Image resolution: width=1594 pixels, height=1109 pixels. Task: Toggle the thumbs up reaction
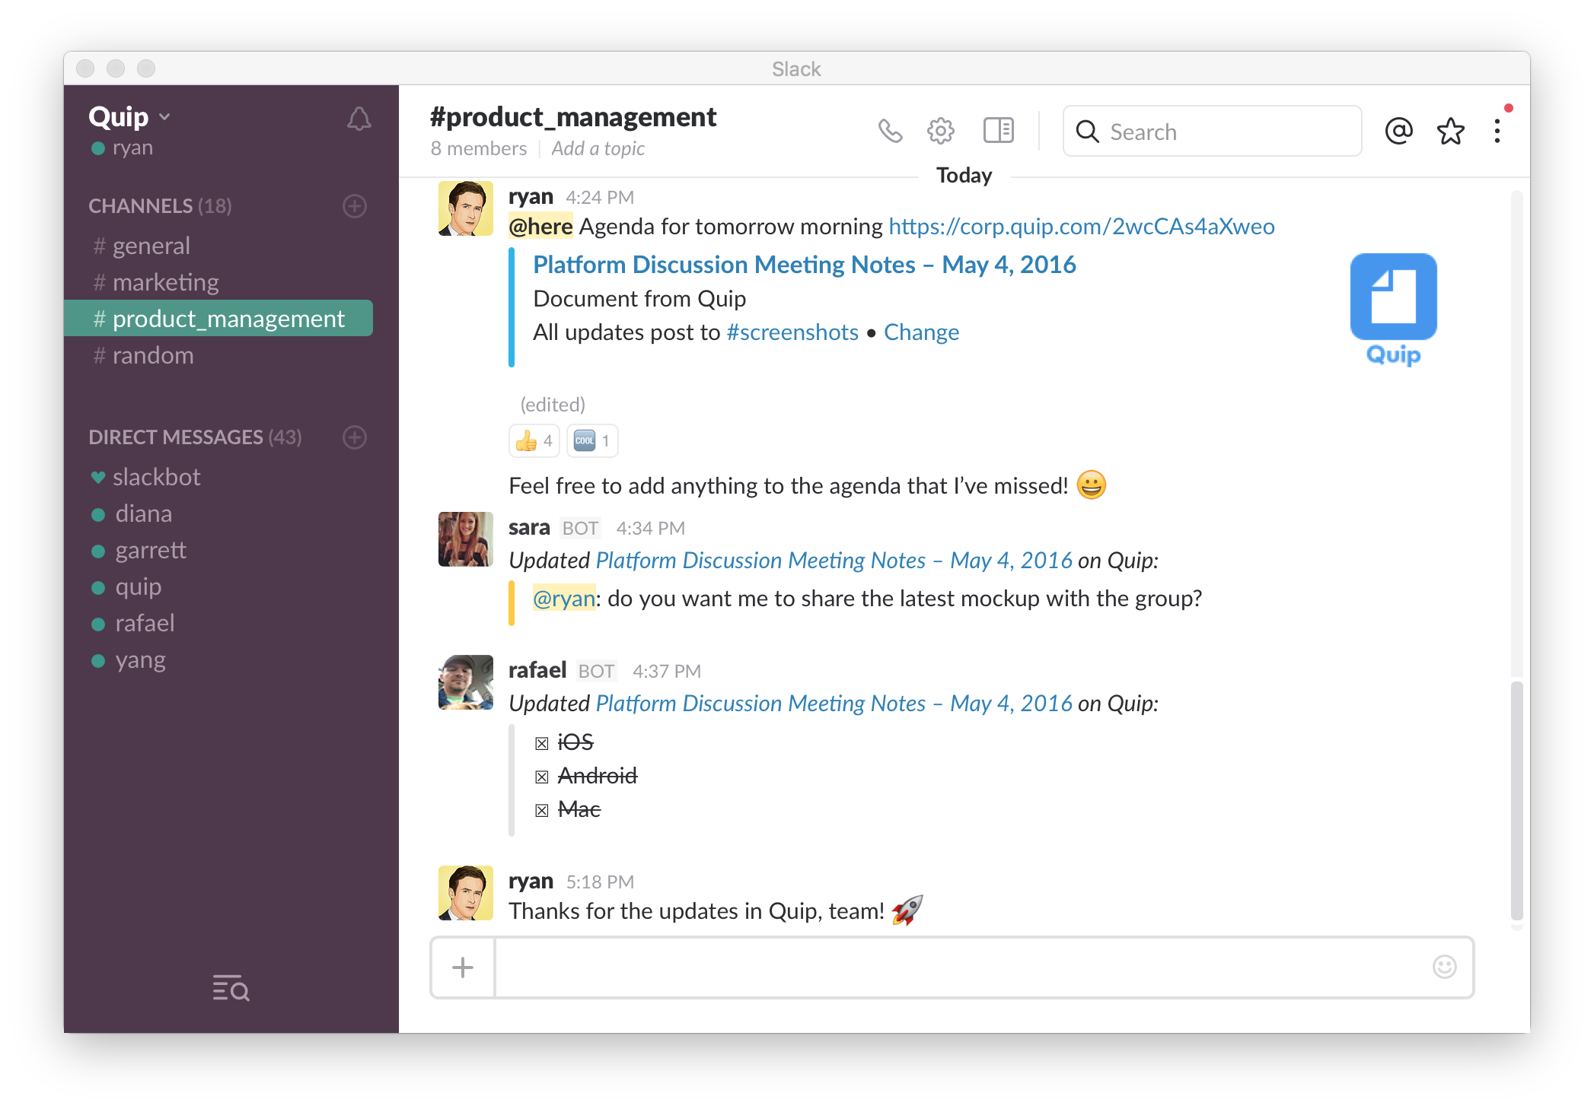coord(534,441)
